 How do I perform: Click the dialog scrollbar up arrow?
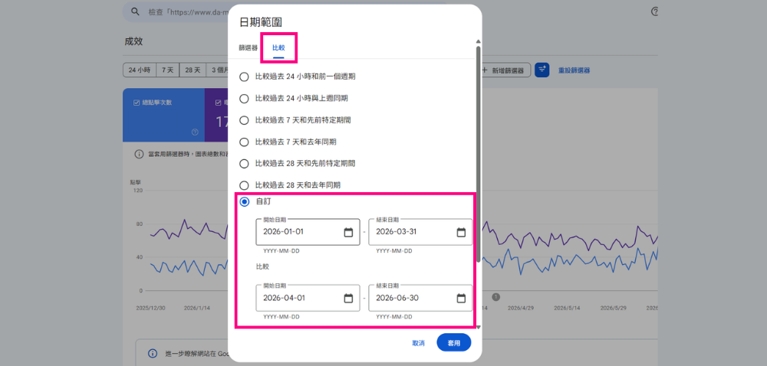pyautogui.click(x=478, y=41)
